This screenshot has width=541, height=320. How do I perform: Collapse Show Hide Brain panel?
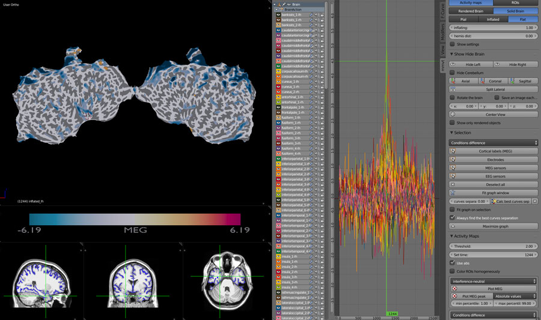(x=451, y=54)
